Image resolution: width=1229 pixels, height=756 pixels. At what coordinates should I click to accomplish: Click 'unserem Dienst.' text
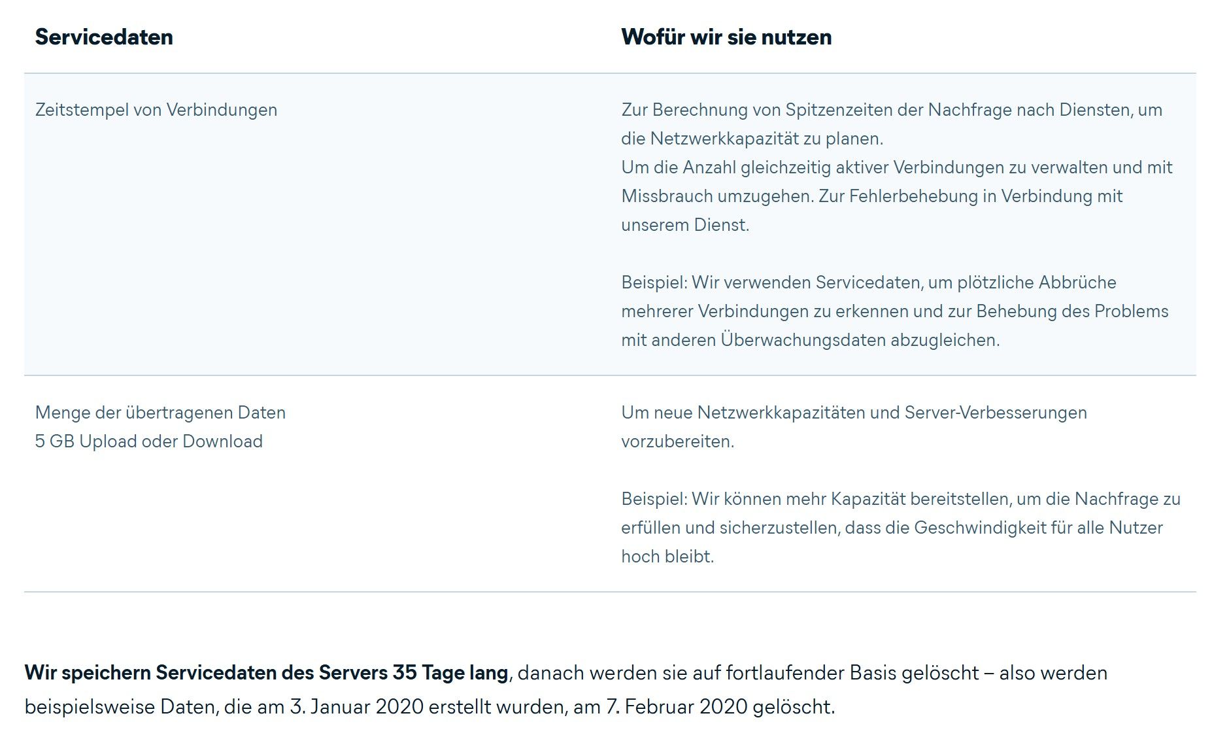click(x=685, y=225)
